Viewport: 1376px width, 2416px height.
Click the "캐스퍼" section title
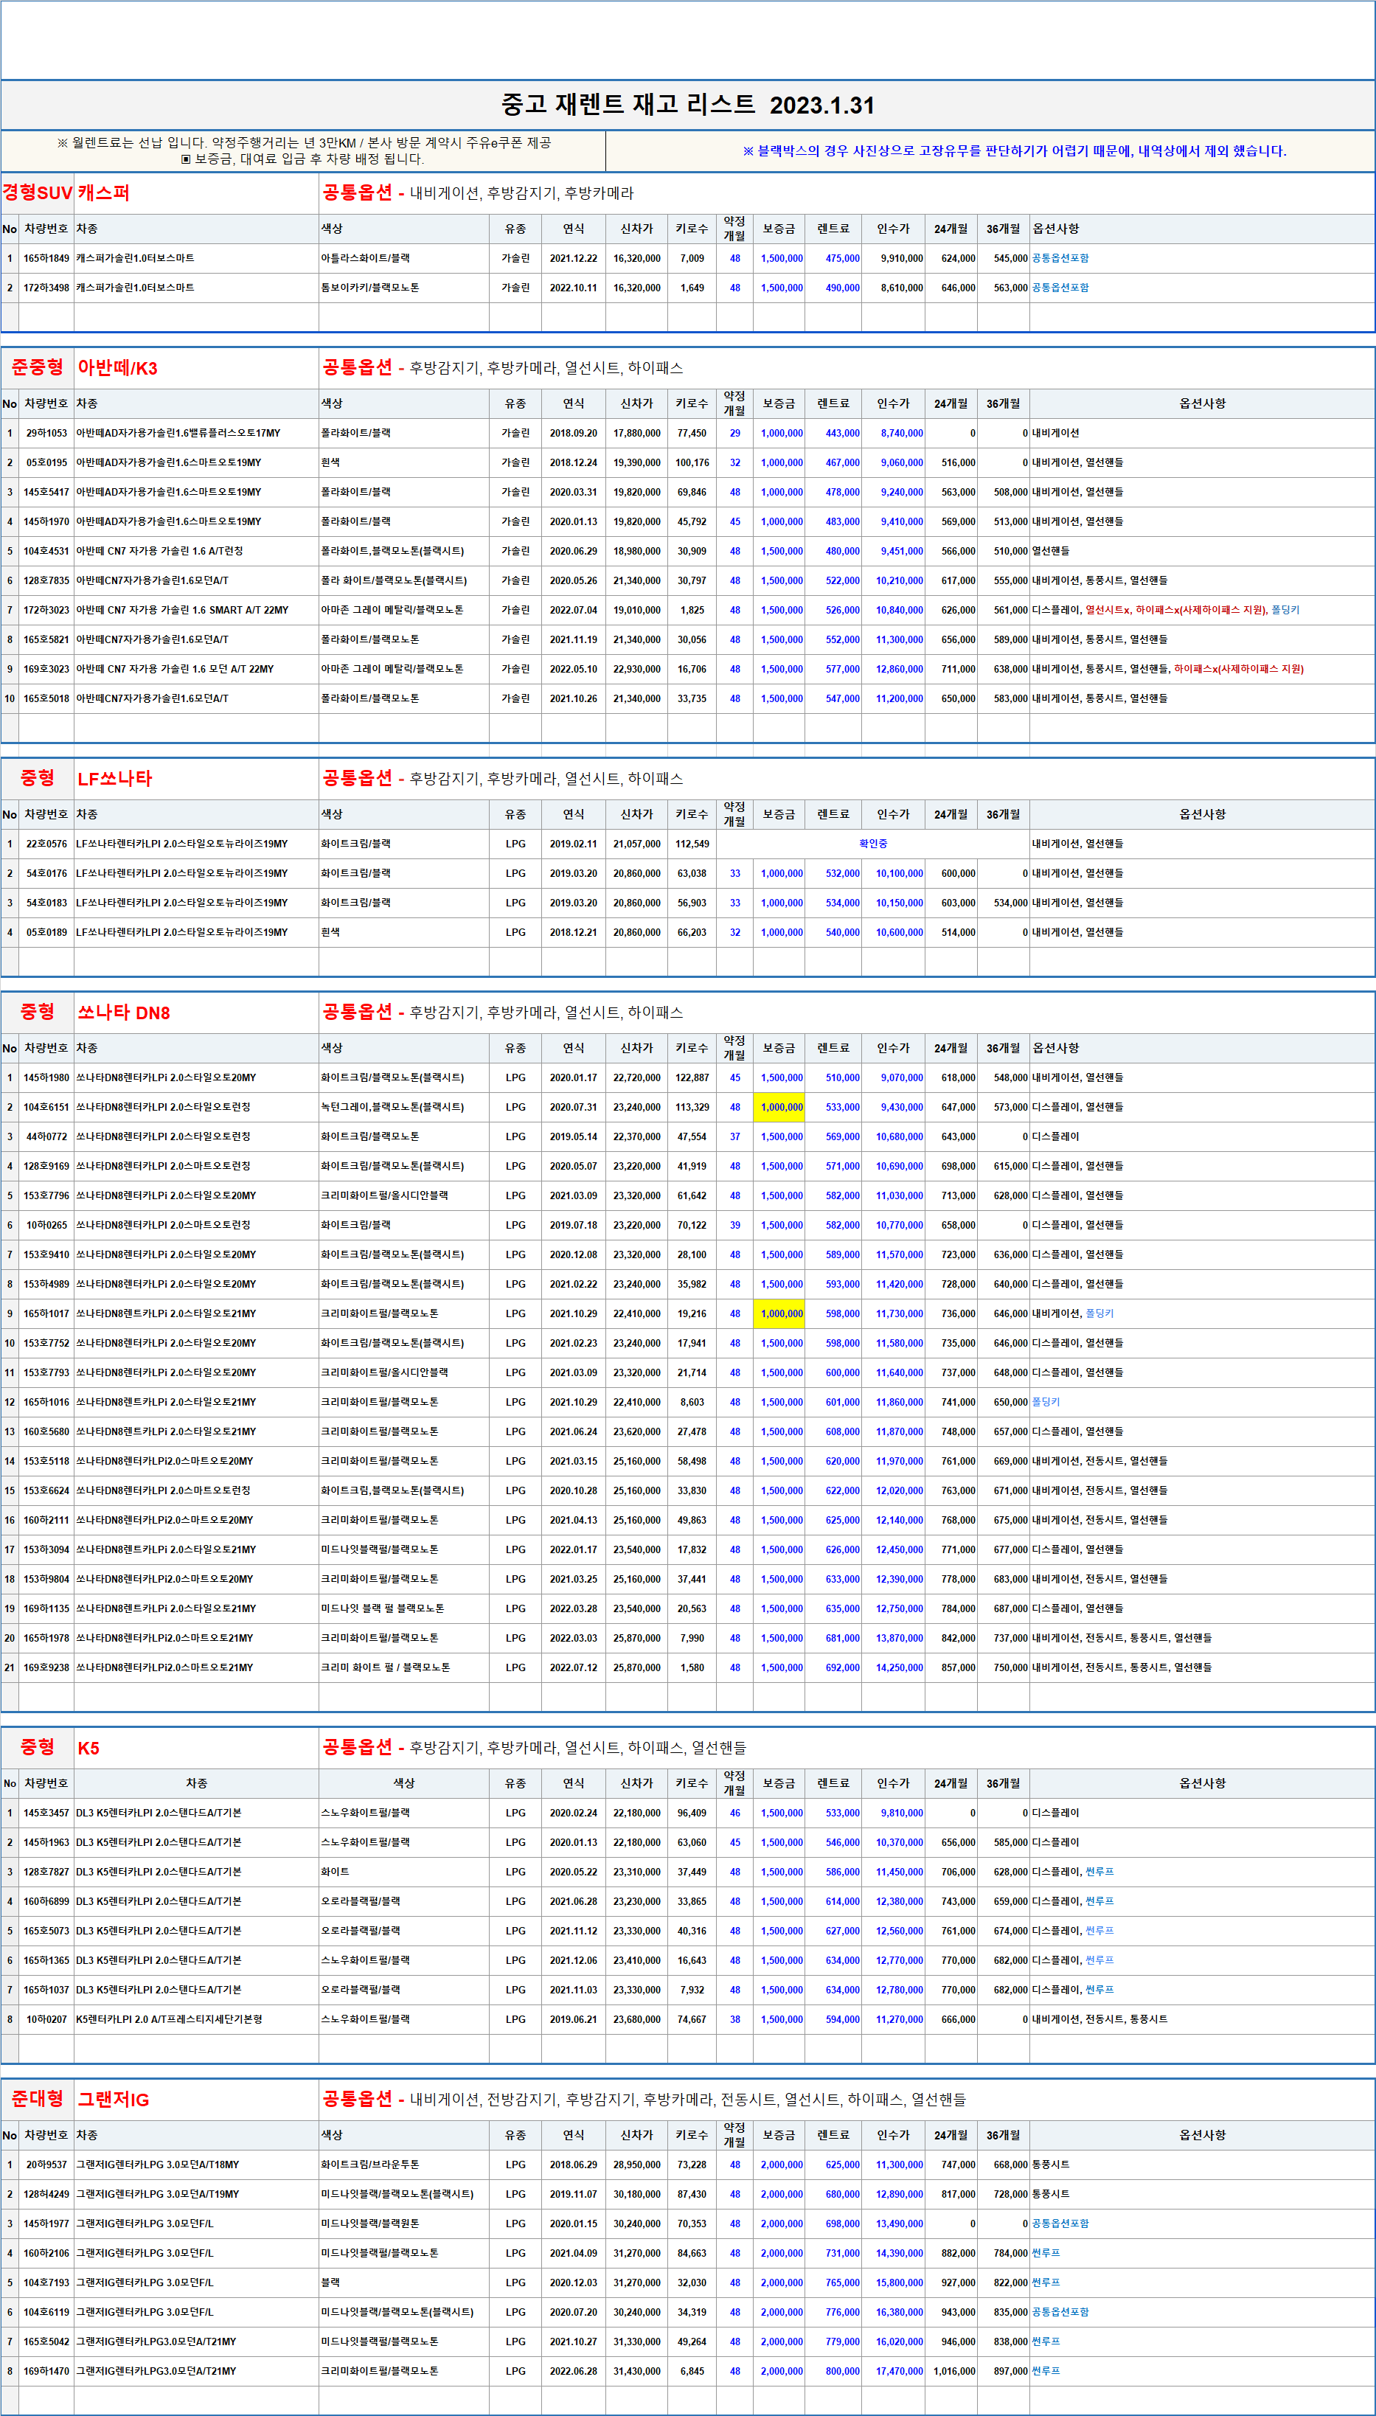click(103, 192)
